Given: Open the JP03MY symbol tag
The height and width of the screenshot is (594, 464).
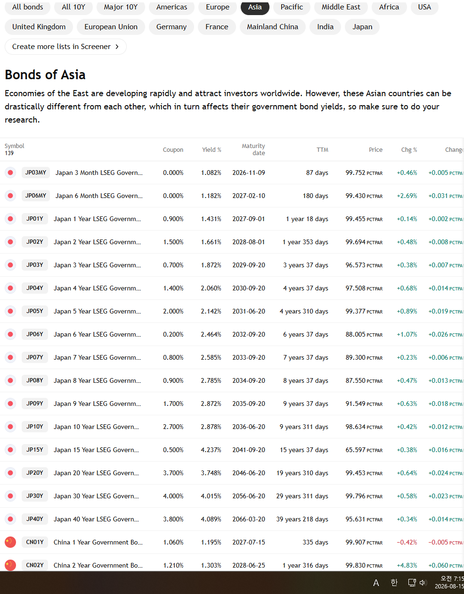Looking at the screenshot, I should click(36, 173).
